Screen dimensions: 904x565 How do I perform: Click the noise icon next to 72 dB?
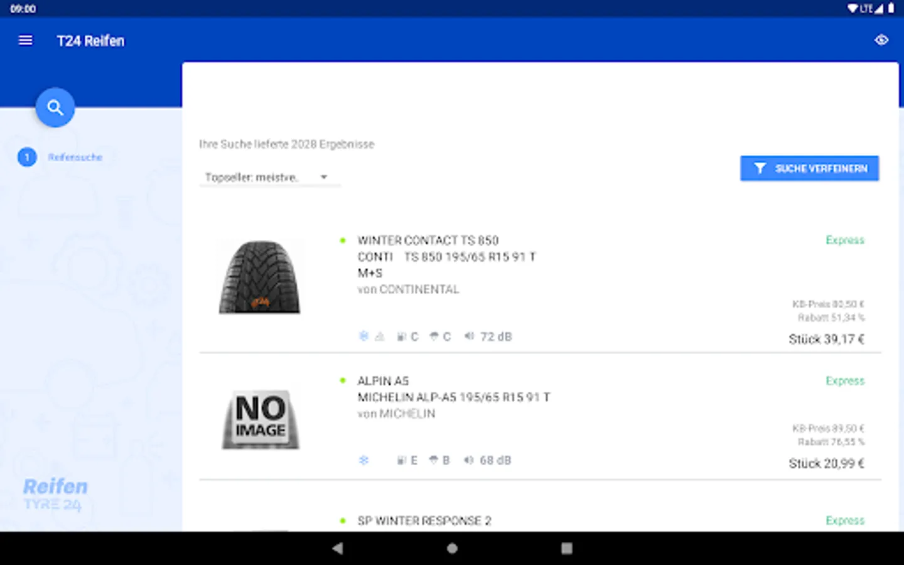469,336
